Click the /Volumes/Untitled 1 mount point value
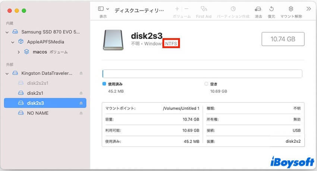Viewport: 317px width, 171px height. pos(181,108)
